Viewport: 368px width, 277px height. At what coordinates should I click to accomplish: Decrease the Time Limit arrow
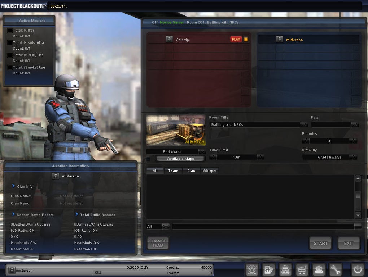point(213,157)
